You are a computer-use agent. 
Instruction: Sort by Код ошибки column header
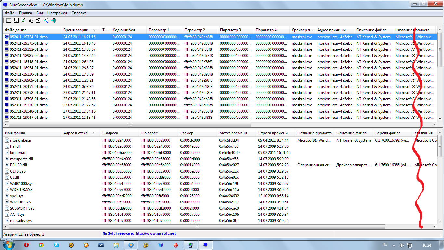[124, 30]
